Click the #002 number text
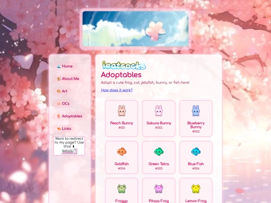 (x=159, y=128)
